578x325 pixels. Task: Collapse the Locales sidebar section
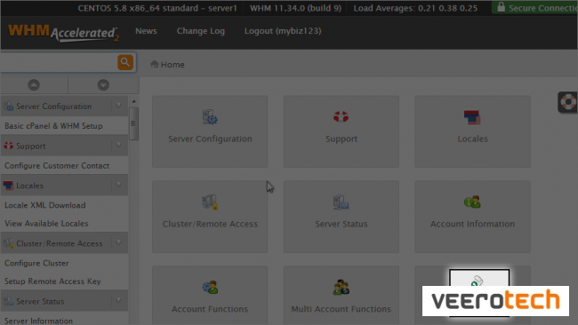(118, 185)
